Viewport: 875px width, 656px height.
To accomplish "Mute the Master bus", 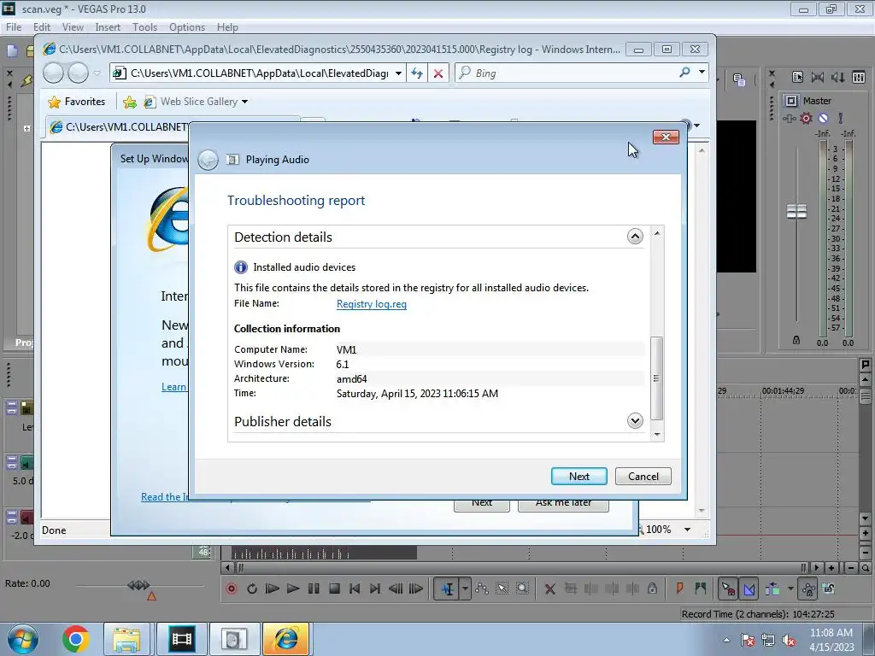I will click(823, 118).
